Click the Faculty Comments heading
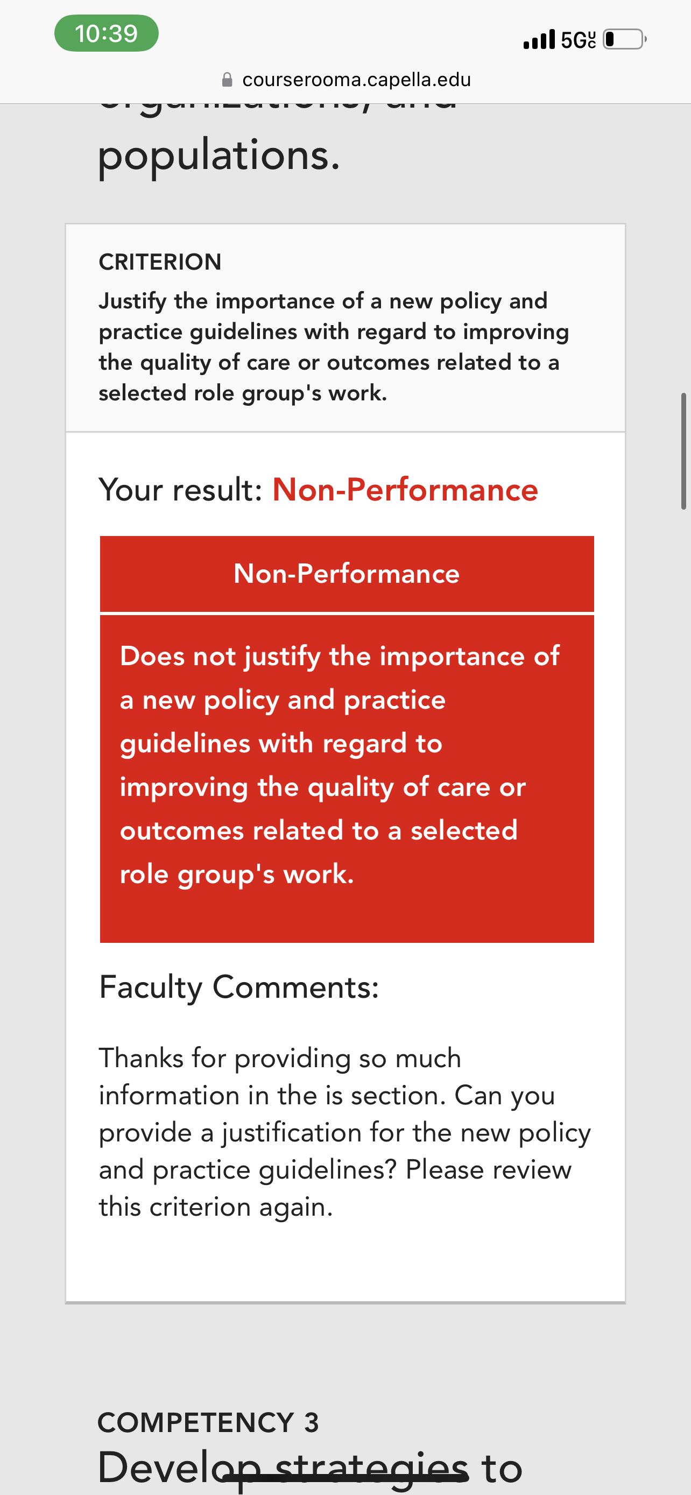The height and width of the screenshot is (1495, 691). tap(238, 986)
